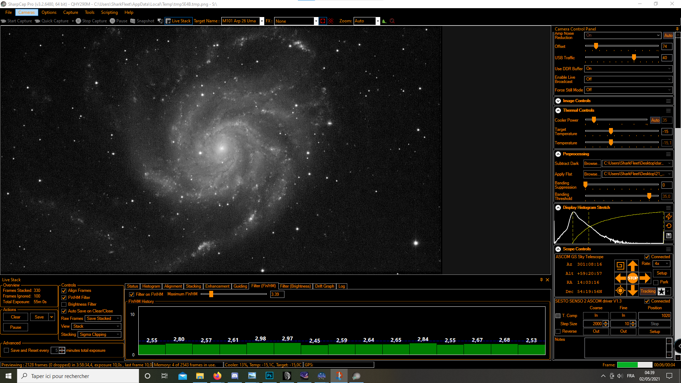Image resolution: width=681 pixels, height=383 pixels.
Task: Open the scope Rate 4x dropdown
Action: [662, 263]
